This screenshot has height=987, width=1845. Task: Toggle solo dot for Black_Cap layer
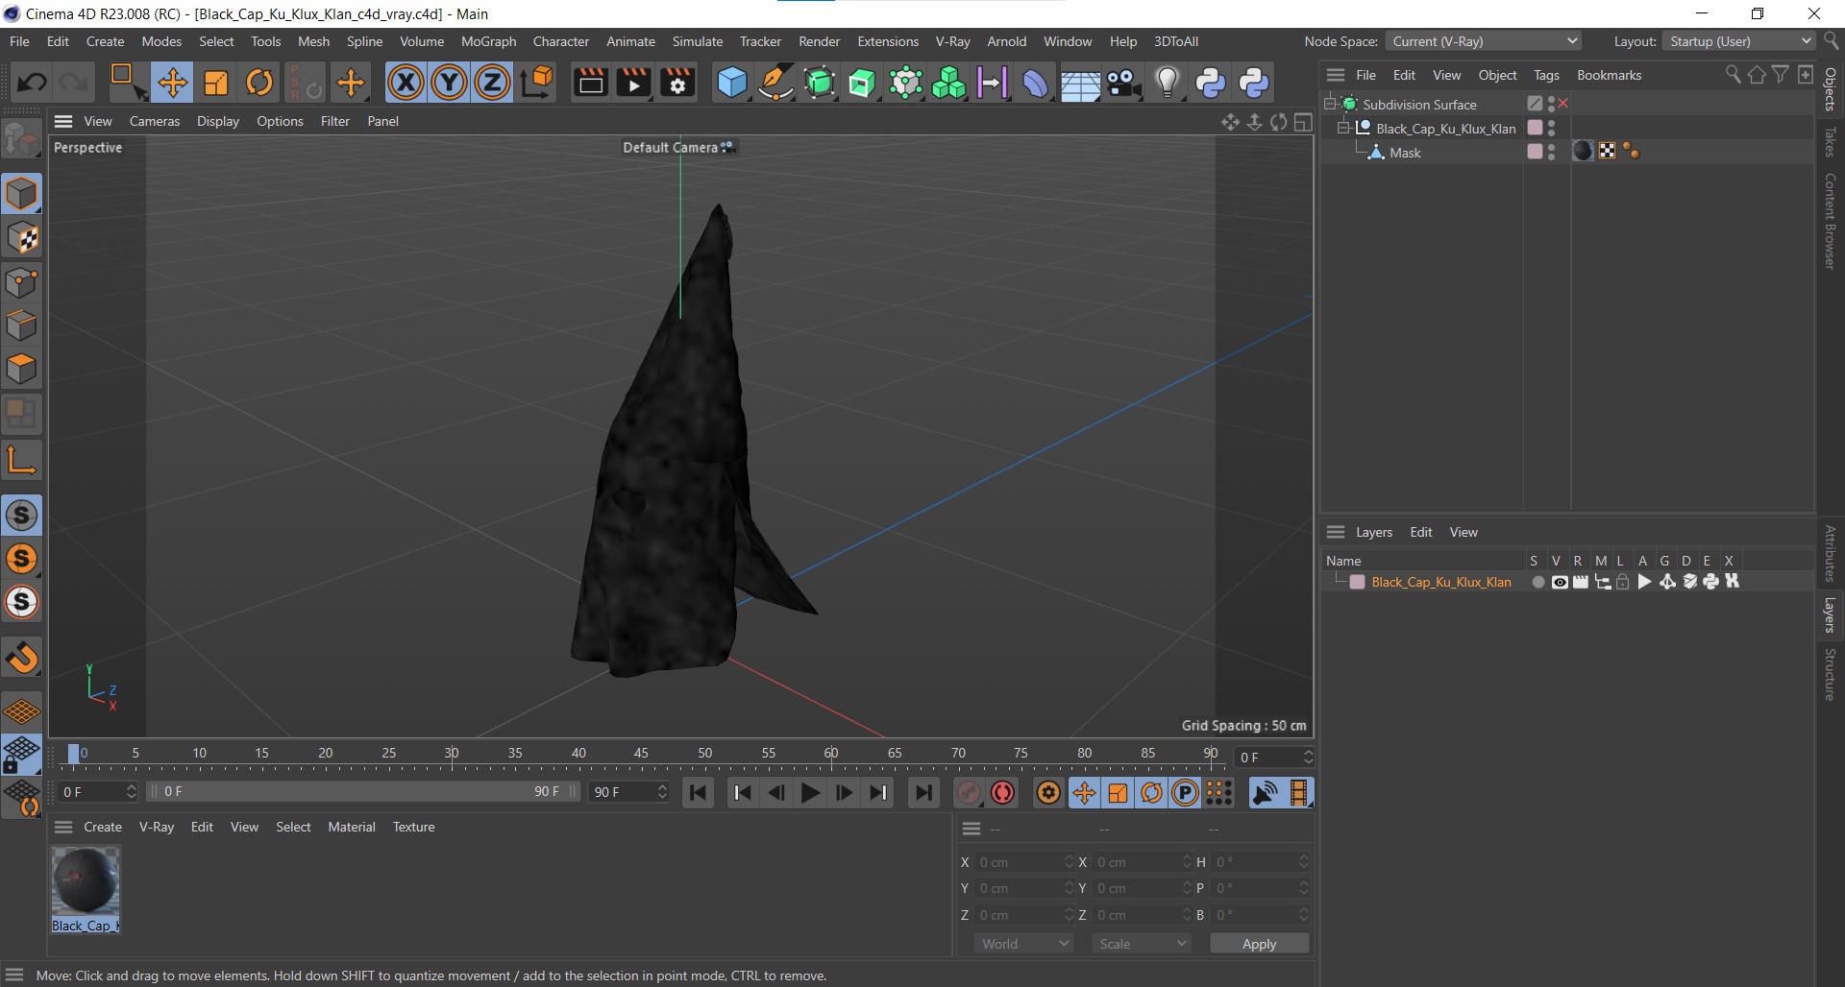(x=1537, y=583)
